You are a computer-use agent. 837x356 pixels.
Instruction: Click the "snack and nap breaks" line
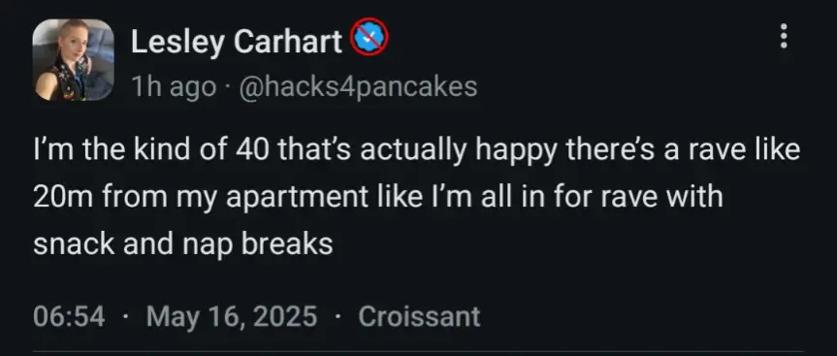[183, 243]
